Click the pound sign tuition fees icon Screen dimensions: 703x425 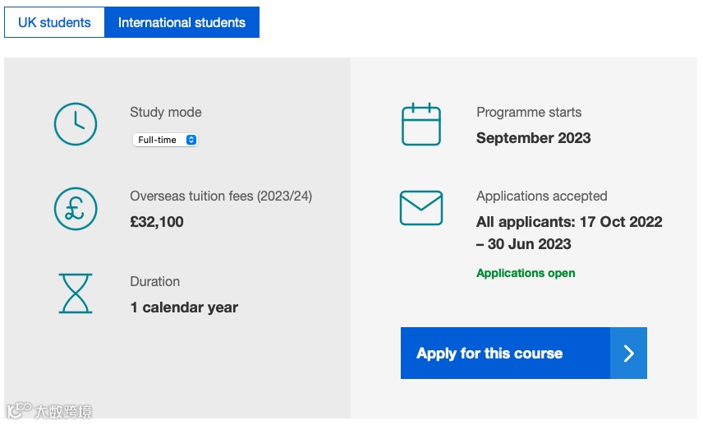(76, 209)
